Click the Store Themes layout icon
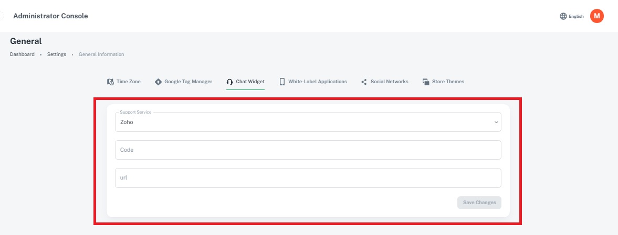The width and height of the screenshot is (618, 235). click(426, 82)
